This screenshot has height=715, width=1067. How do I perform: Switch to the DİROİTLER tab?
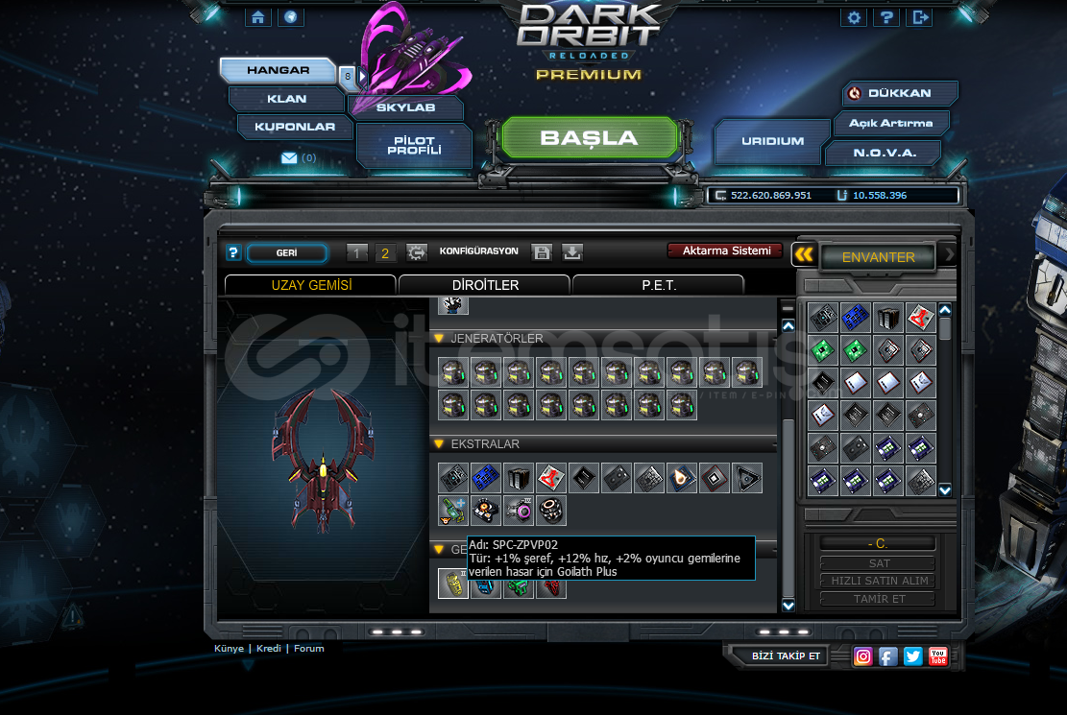click(485, 285)
